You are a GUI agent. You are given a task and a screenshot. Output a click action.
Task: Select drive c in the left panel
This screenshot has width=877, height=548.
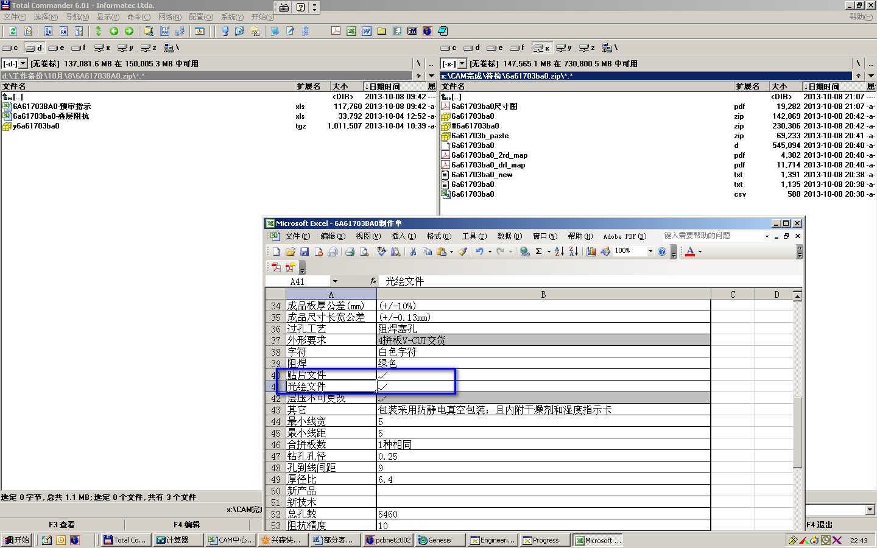pyautogui.click(x=10, y=47)
